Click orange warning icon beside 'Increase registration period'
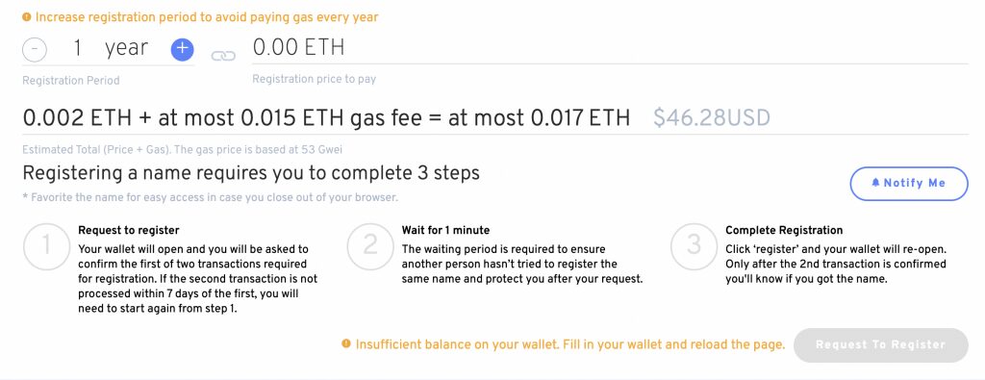Screen dimensions: 985x380 click(26, 17)
